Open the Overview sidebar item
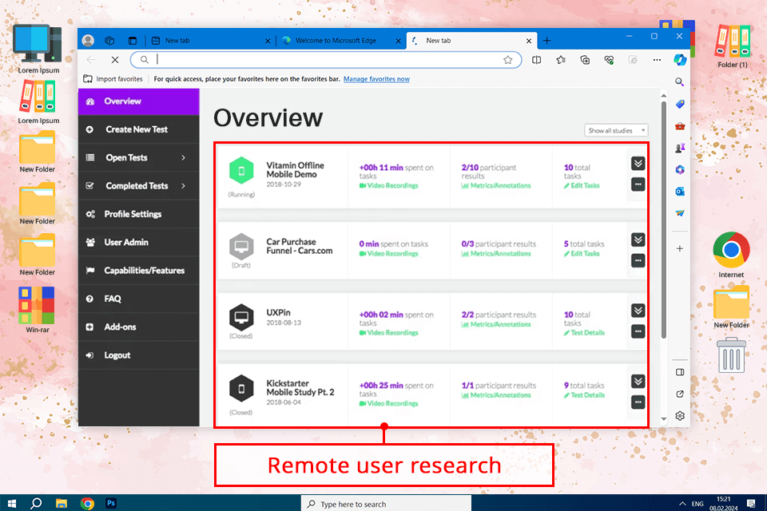The image size is (767, 511). 138,101
